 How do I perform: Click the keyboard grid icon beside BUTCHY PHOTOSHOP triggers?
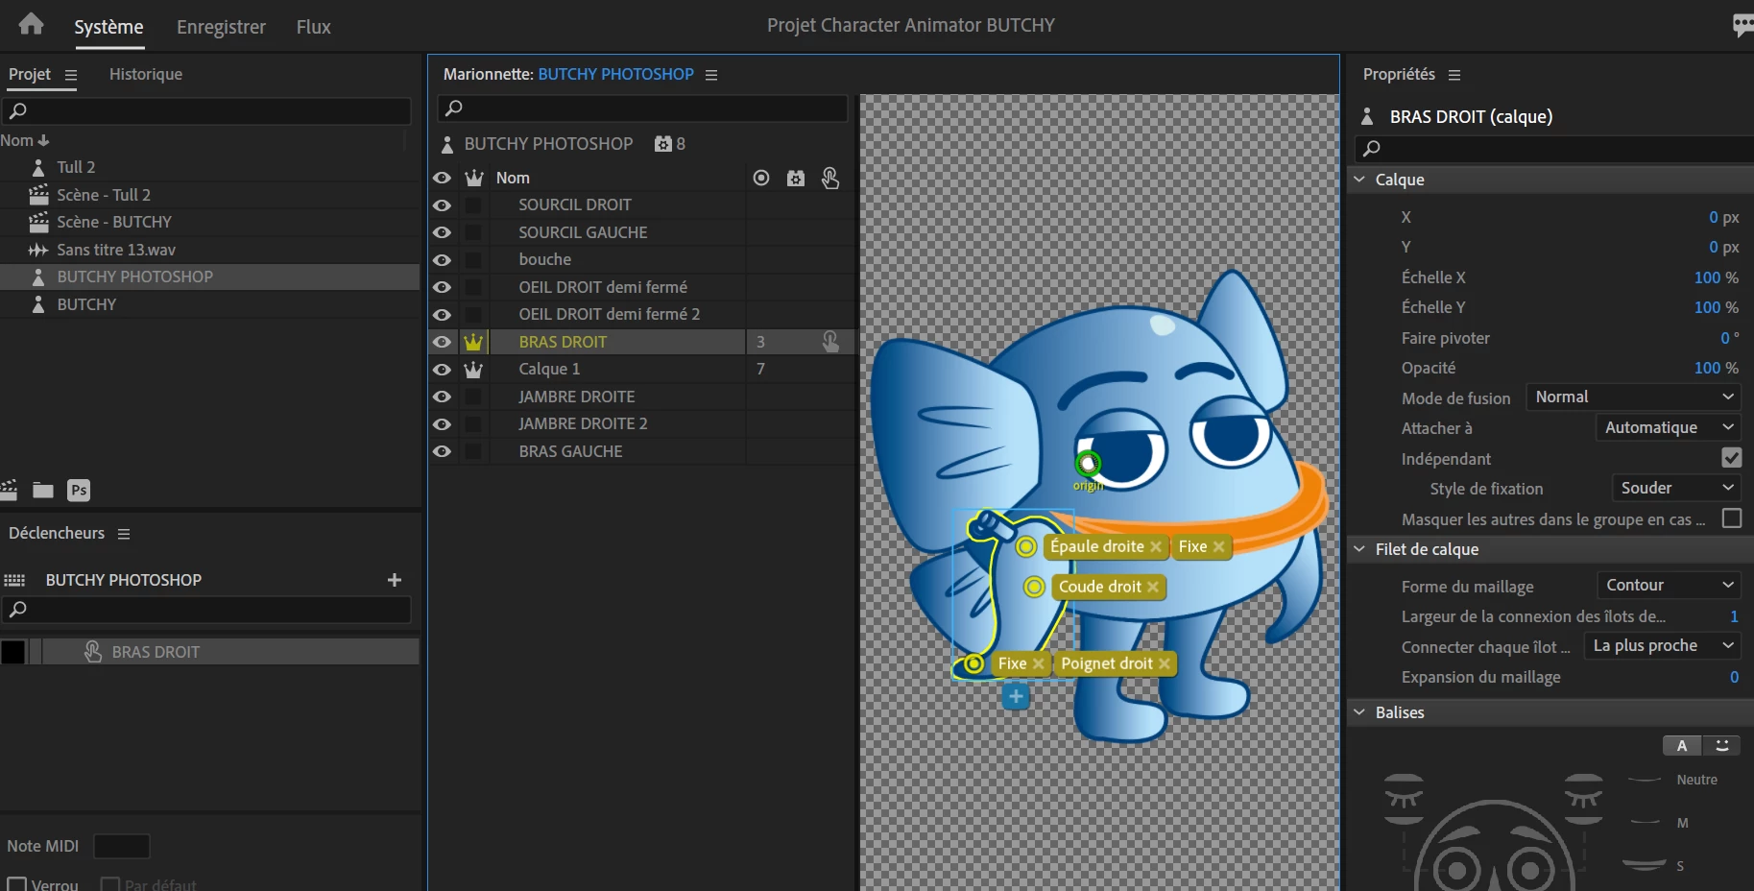pyautogui.click(x=14, y=580)
